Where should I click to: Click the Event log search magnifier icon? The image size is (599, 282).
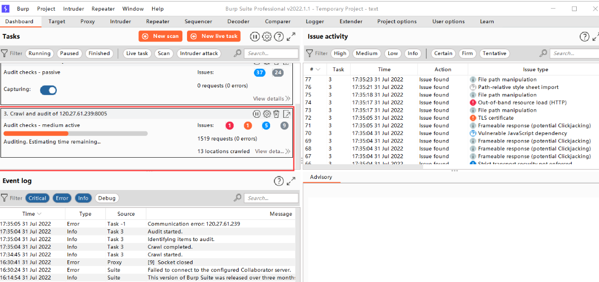(237, 198)
